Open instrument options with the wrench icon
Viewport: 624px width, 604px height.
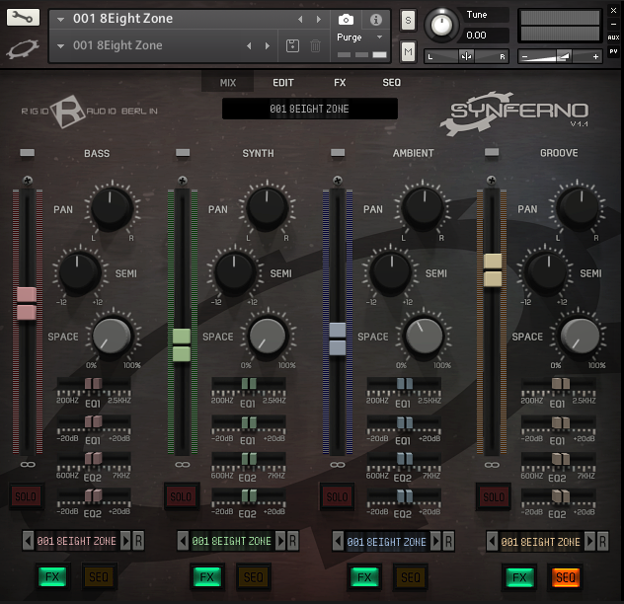click(26, 18)
